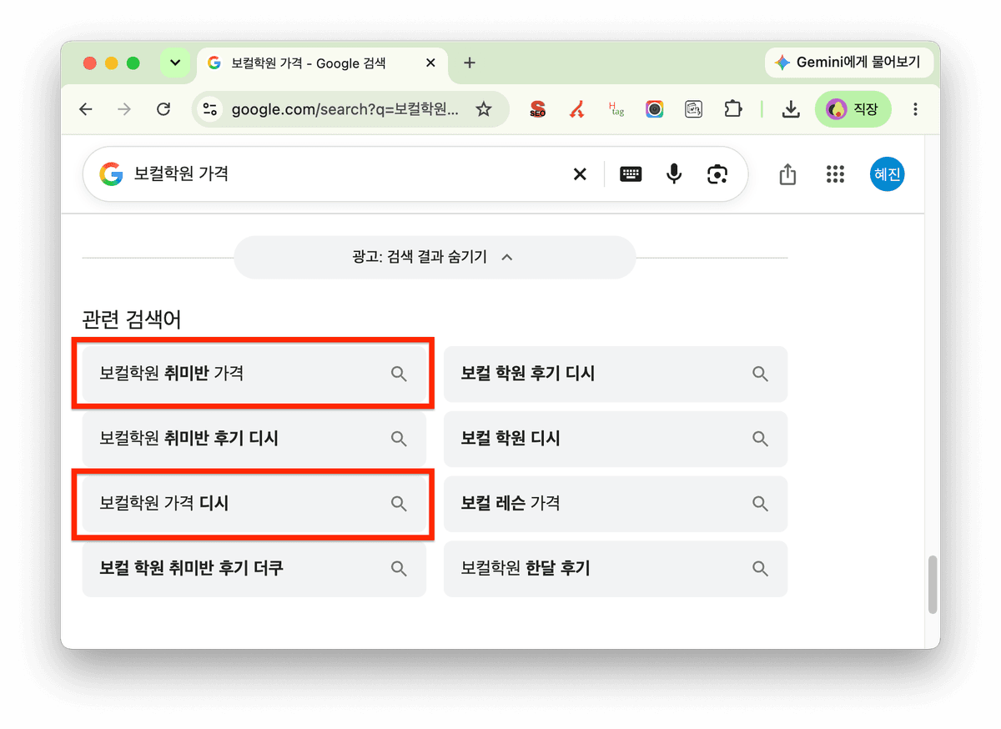Click the 관련 검색어 heading text
The width and height of the screenshot is (1001, 729).
tap(132, 319)
